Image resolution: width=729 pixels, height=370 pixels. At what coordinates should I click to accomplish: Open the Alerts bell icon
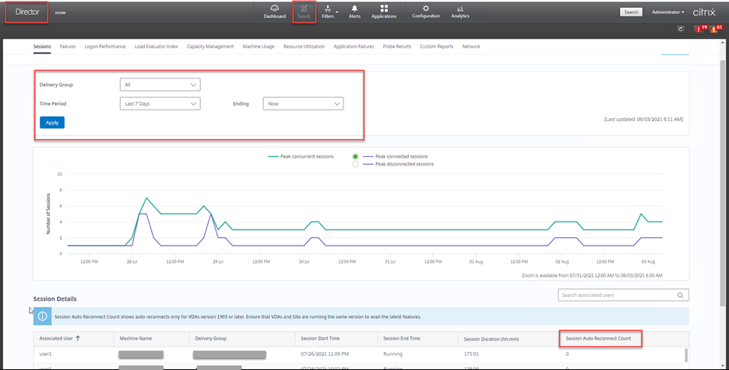(354, 11)
